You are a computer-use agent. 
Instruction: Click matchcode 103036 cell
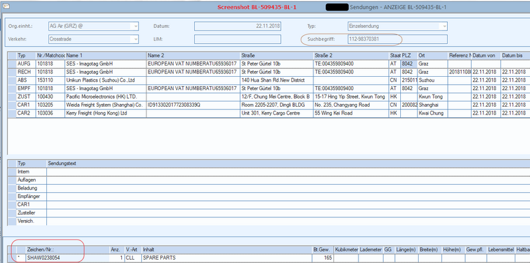[50, 113]
